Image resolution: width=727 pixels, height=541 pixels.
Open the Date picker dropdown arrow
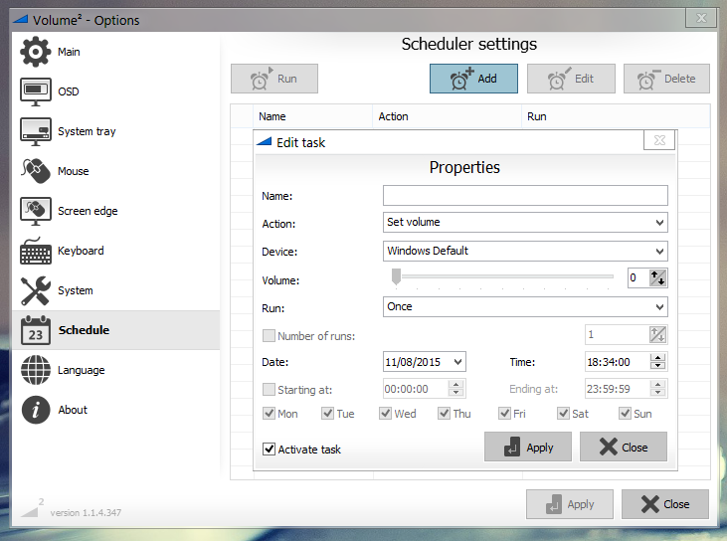point(457,362)
